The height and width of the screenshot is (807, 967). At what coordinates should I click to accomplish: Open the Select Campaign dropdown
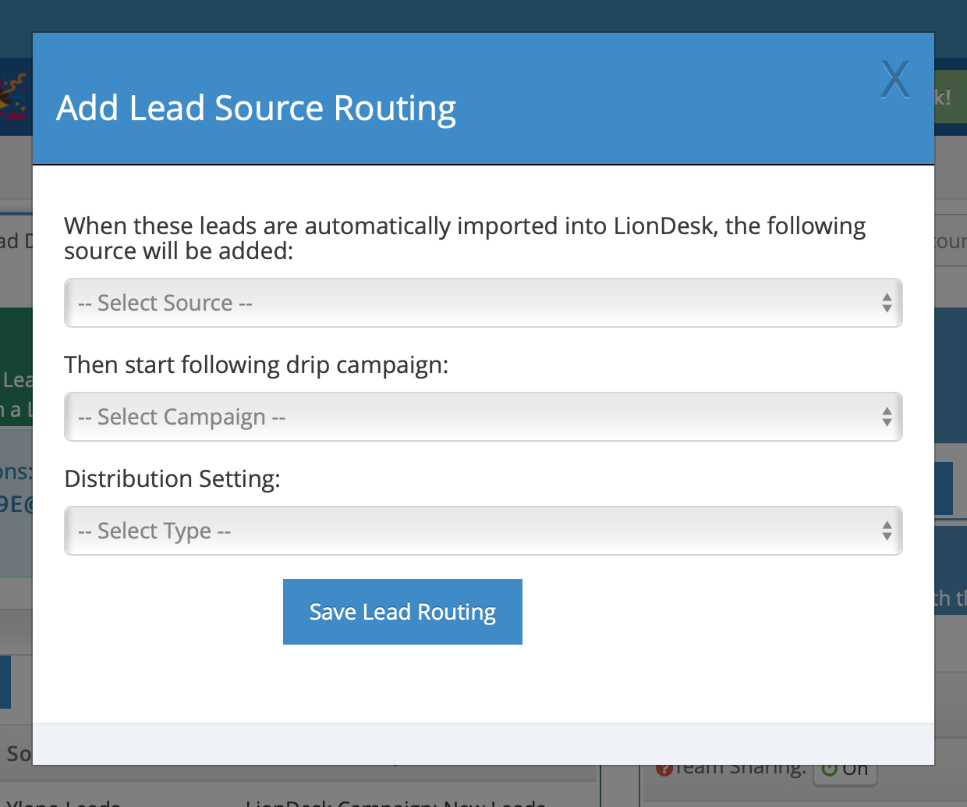tap(482, 417)
